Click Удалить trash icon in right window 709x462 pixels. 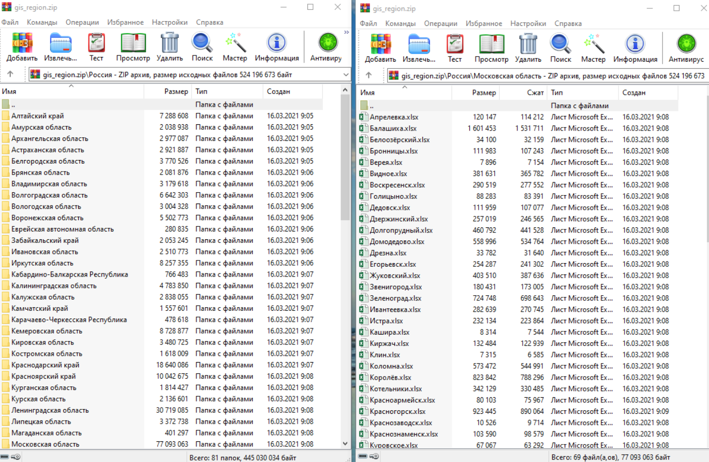[528, 43]
